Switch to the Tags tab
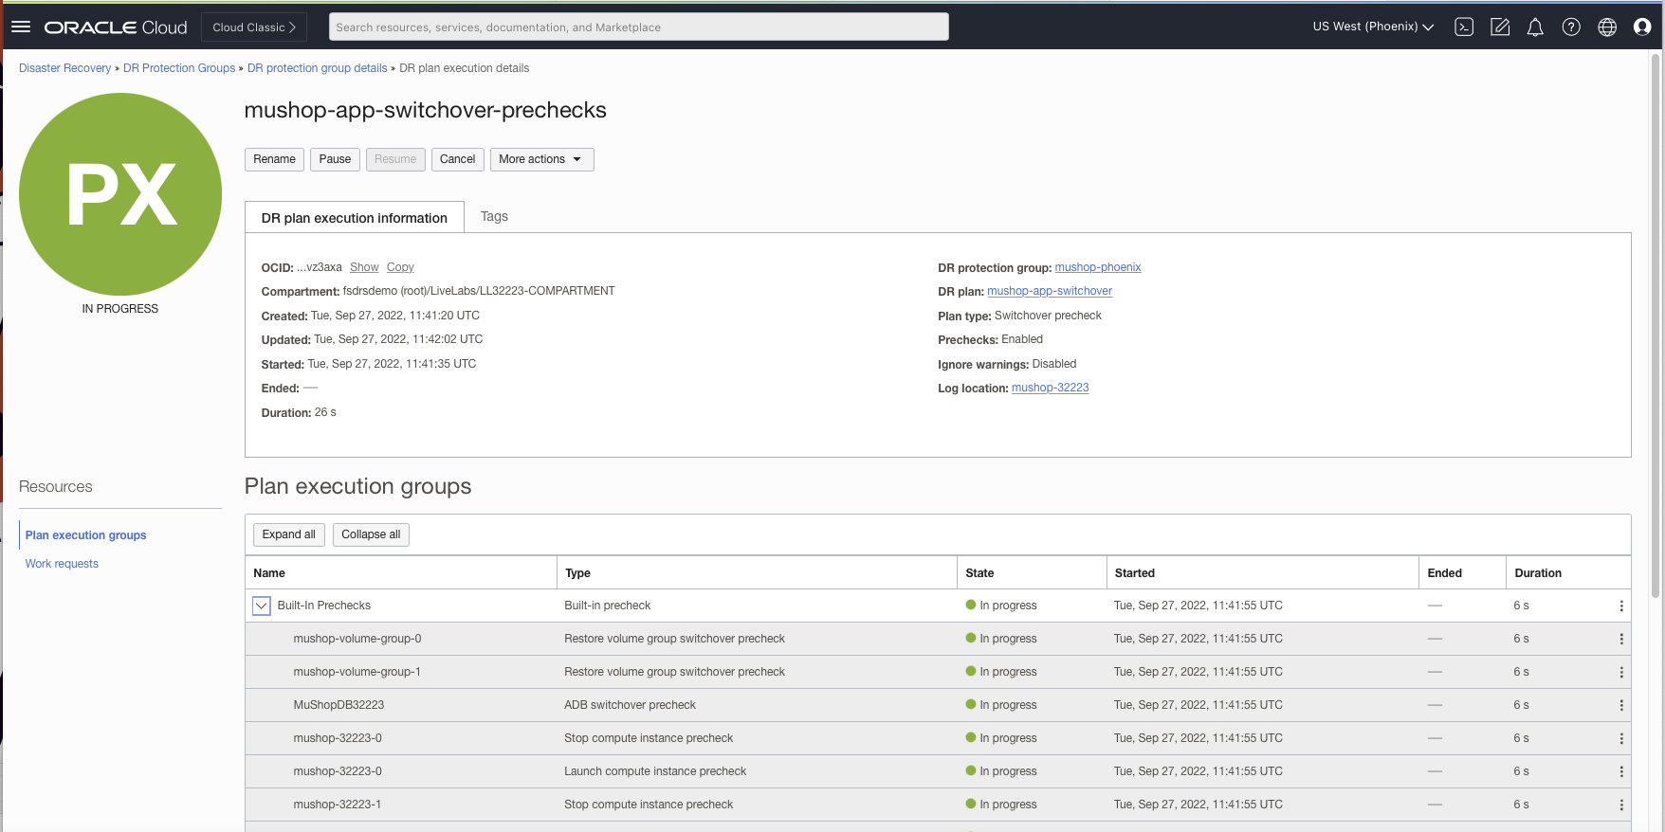The image size is (1665, 832). coord(494,216)
